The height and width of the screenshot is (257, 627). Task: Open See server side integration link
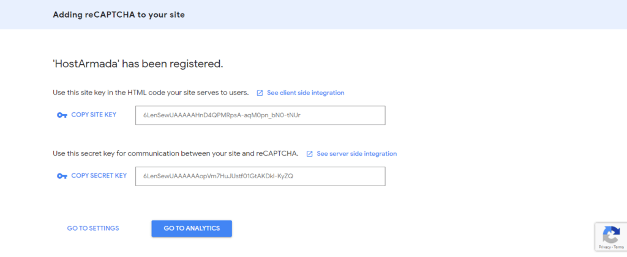point(357,154)
